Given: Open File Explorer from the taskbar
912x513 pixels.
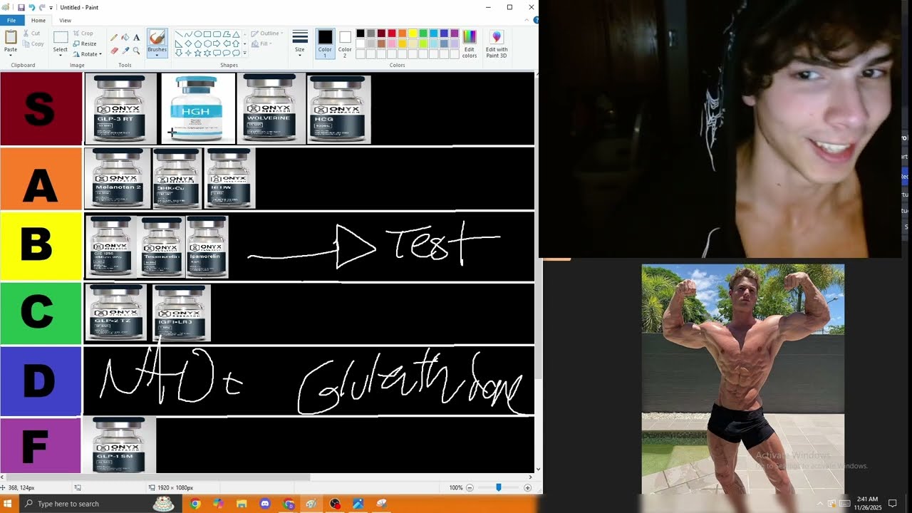Looking at the screenshot, I should 242,504.
